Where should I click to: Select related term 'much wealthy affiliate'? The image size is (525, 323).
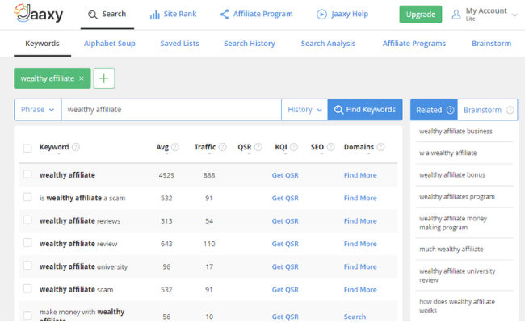[x=451, y=249]
